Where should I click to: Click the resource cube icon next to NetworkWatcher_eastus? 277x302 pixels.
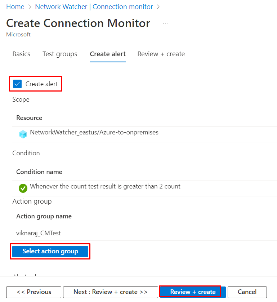coord(23,132)
